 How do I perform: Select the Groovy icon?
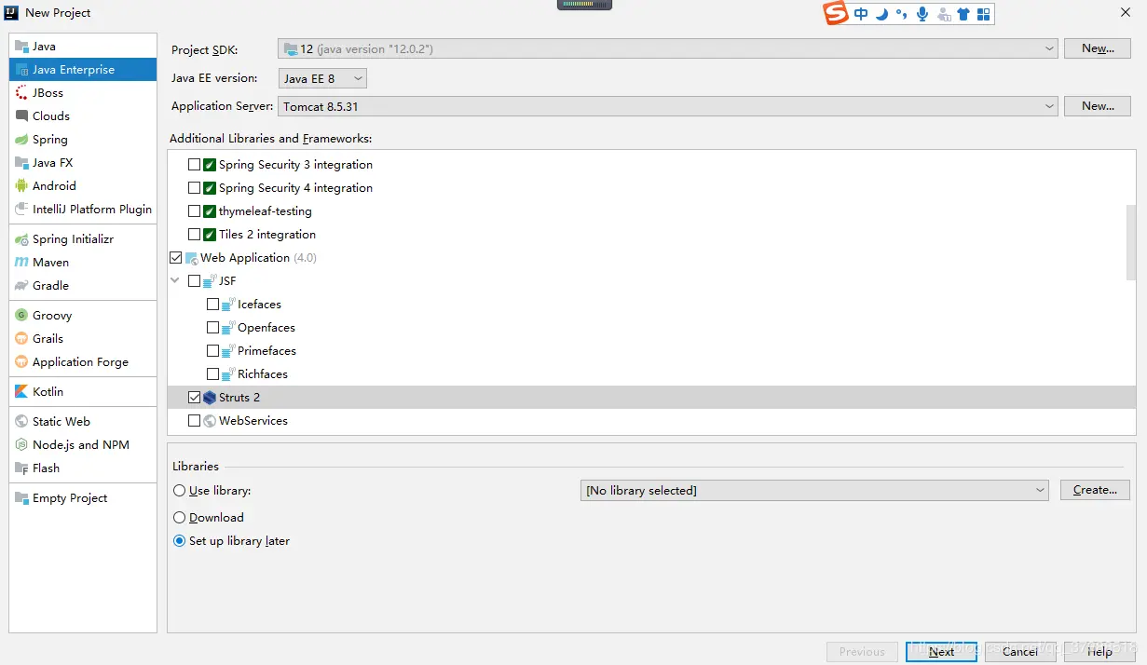22,315
